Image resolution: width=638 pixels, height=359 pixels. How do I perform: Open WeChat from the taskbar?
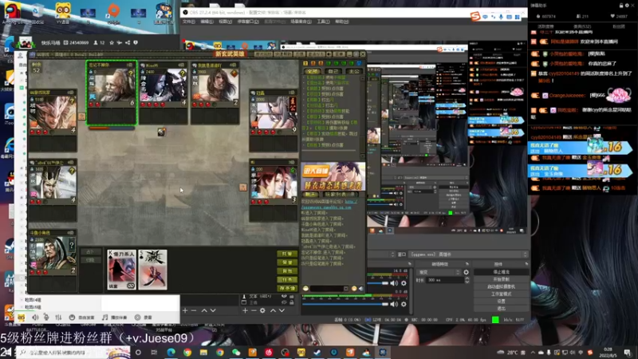point(236,352)
